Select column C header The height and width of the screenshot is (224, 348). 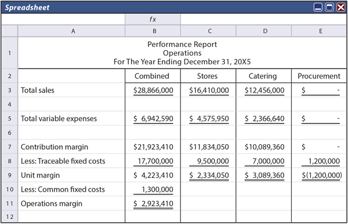coord(208,31)
